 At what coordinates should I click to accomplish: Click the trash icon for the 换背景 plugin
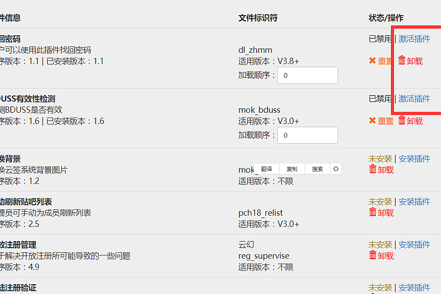373,170
